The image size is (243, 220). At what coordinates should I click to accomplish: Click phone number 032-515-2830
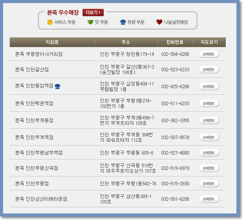point(175,184)
